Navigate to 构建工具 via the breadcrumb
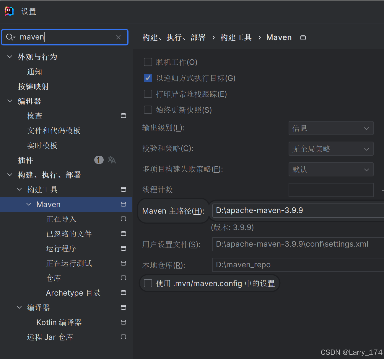 [236, 37]
